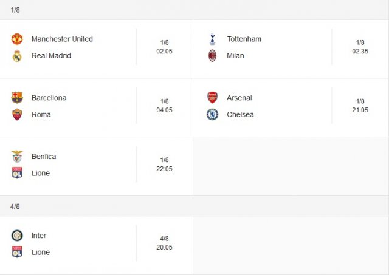Click the AC Milan crest icon
389x275 pixels.
point(212,56)
